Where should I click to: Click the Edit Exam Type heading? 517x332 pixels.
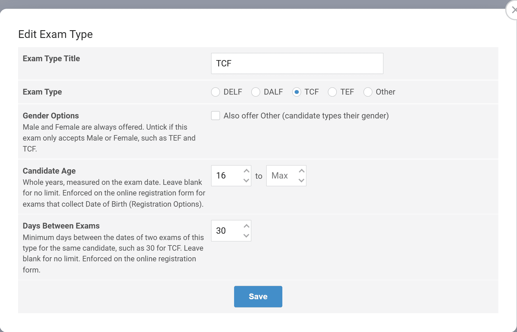point(55,34)
